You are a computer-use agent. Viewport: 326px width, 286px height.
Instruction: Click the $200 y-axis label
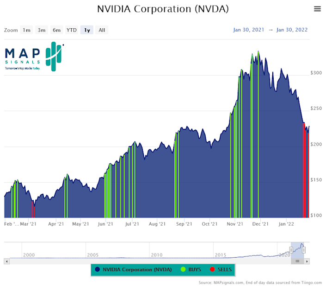[x=316, y=144]
